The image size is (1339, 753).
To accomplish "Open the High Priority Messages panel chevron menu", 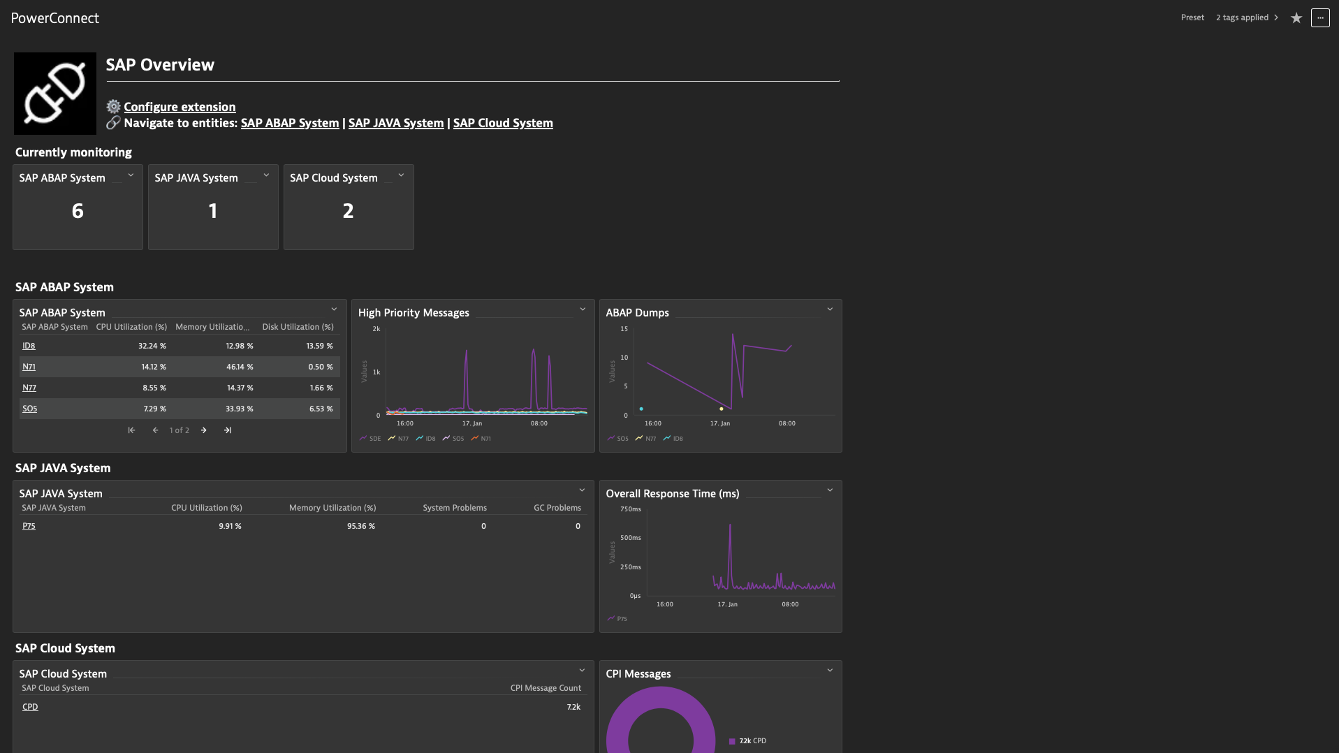I will click(x=583, y=308).
